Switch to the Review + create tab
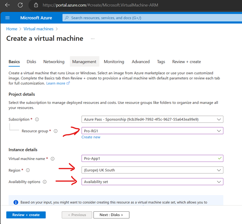 [187, 62]
